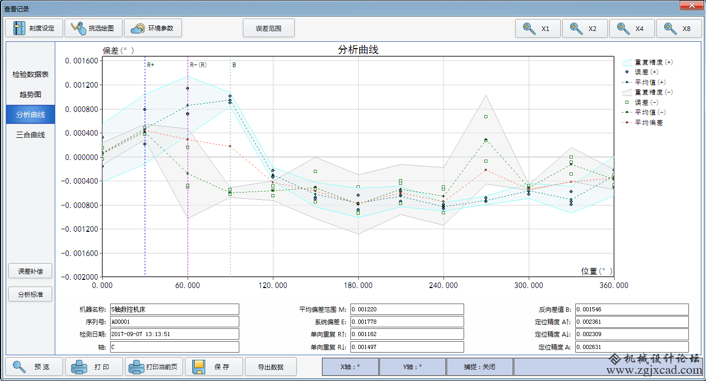Set zoom to X8
706x381 pixels.
(x=679, y=28)
